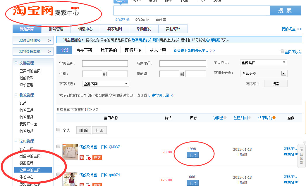Viewport: 306px width, 186px height.
Task: Click the 经销 badge on qm074 item
Action: (97, 185)
